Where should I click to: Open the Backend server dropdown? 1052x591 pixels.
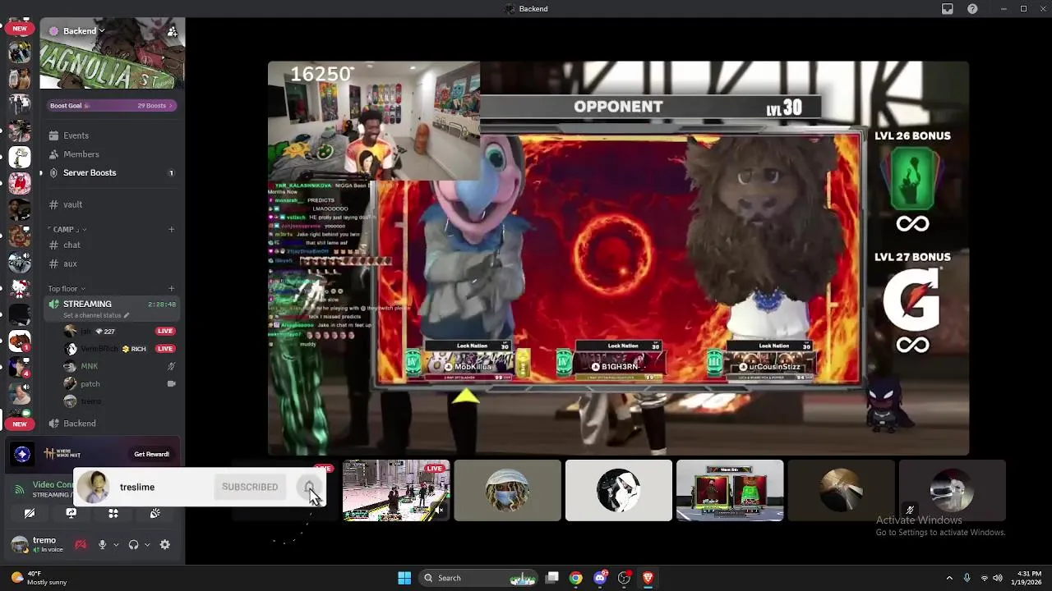[77, 31]
